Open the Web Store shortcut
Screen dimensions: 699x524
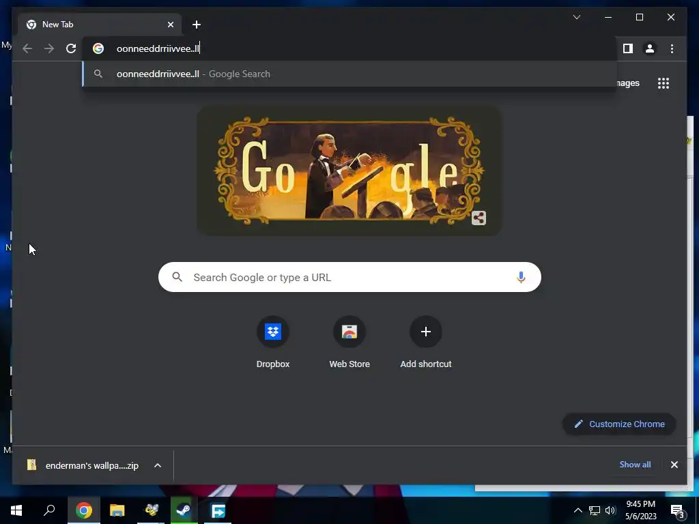[x=349, y=343]
